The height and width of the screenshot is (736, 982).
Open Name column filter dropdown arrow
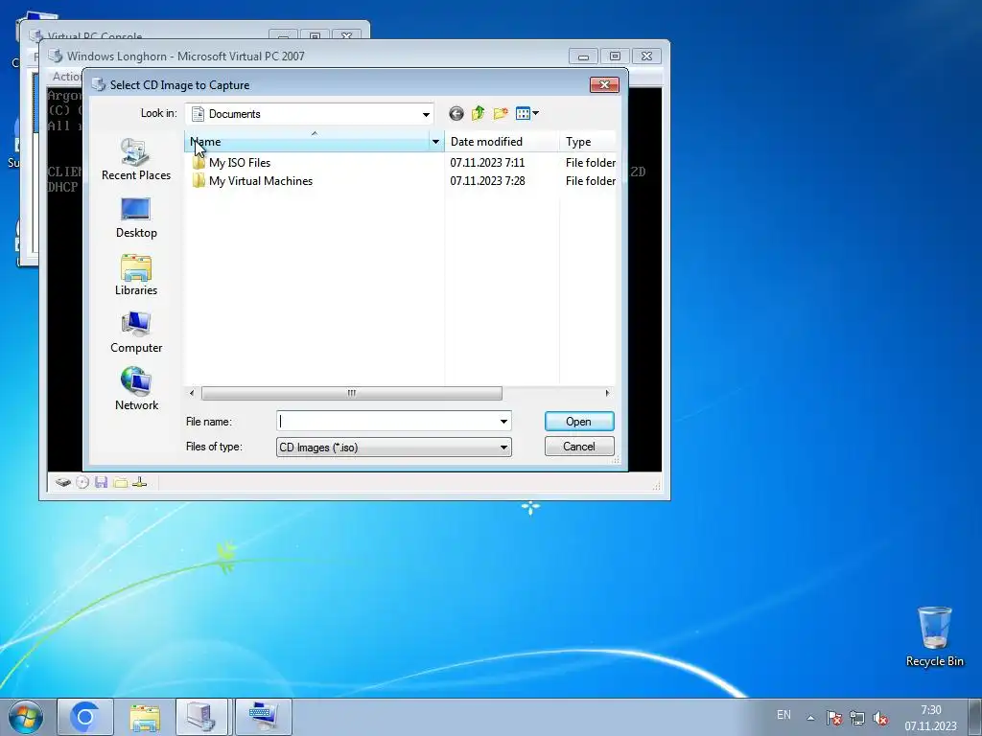pyautogui.click(x=436, y=142)
